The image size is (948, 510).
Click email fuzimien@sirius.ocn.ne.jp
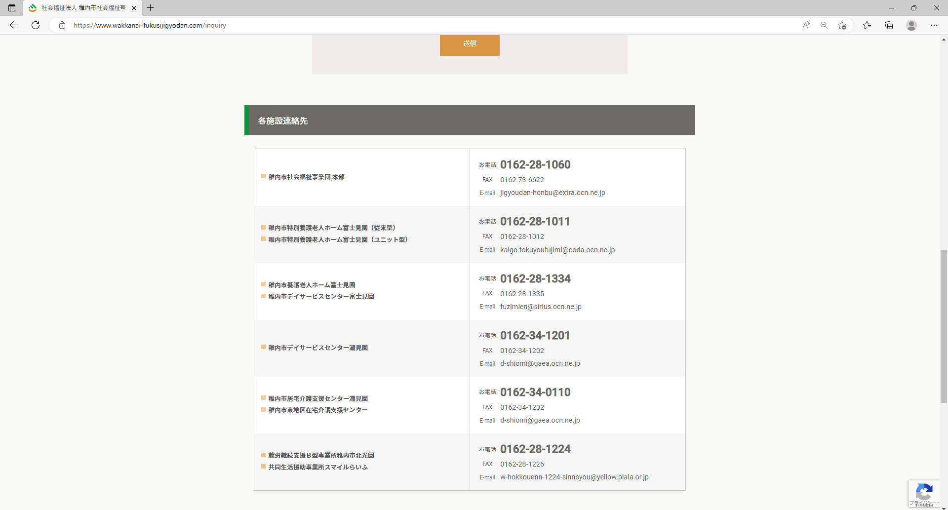[x=541, y=307]
